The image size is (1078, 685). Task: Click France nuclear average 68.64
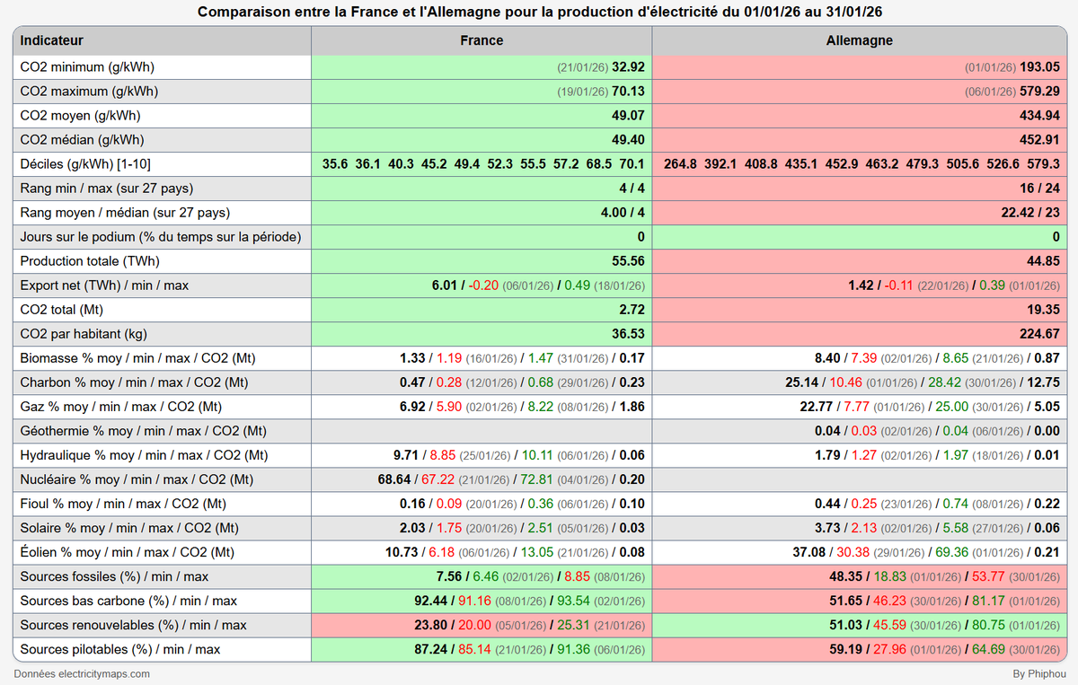[393, 479]
